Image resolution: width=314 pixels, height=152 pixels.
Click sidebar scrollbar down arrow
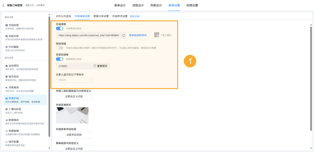pyautogui.click(x=49, y=148)
